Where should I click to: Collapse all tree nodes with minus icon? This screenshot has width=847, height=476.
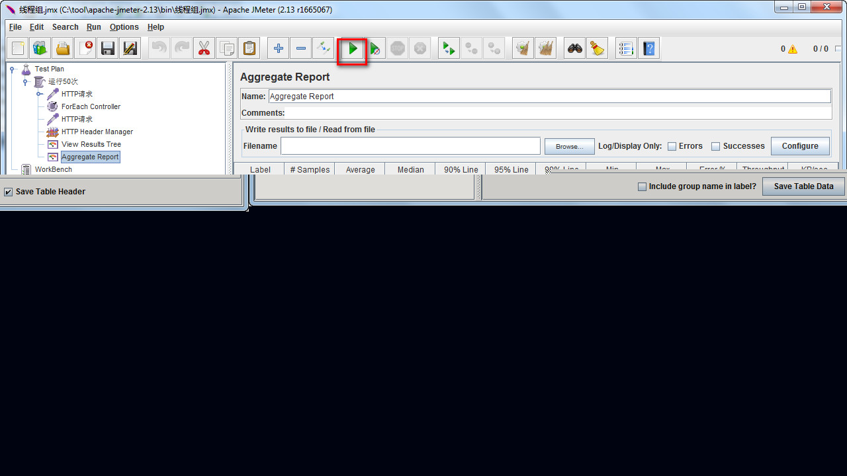pos(301,48)
